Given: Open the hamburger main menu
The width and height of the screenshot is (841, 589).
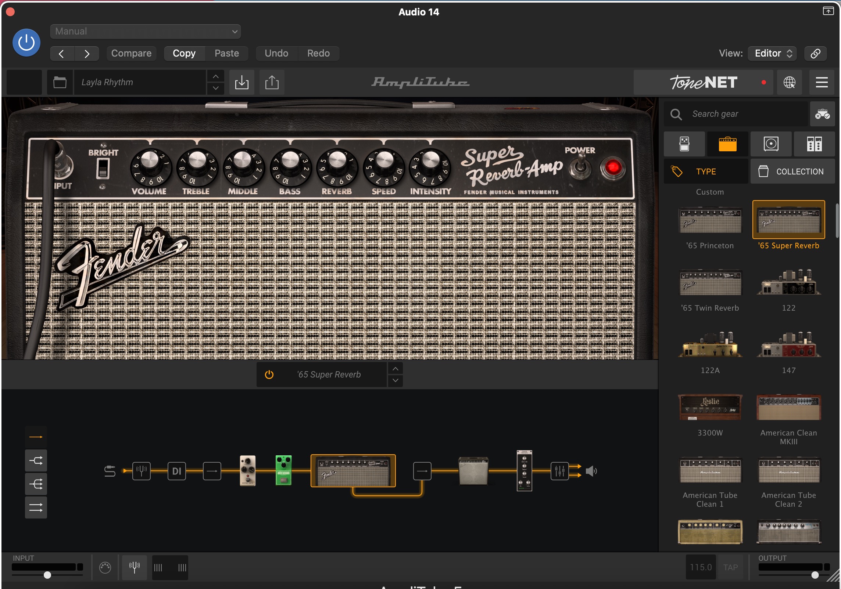Looking at the screenshot, I should click(822, 82).
